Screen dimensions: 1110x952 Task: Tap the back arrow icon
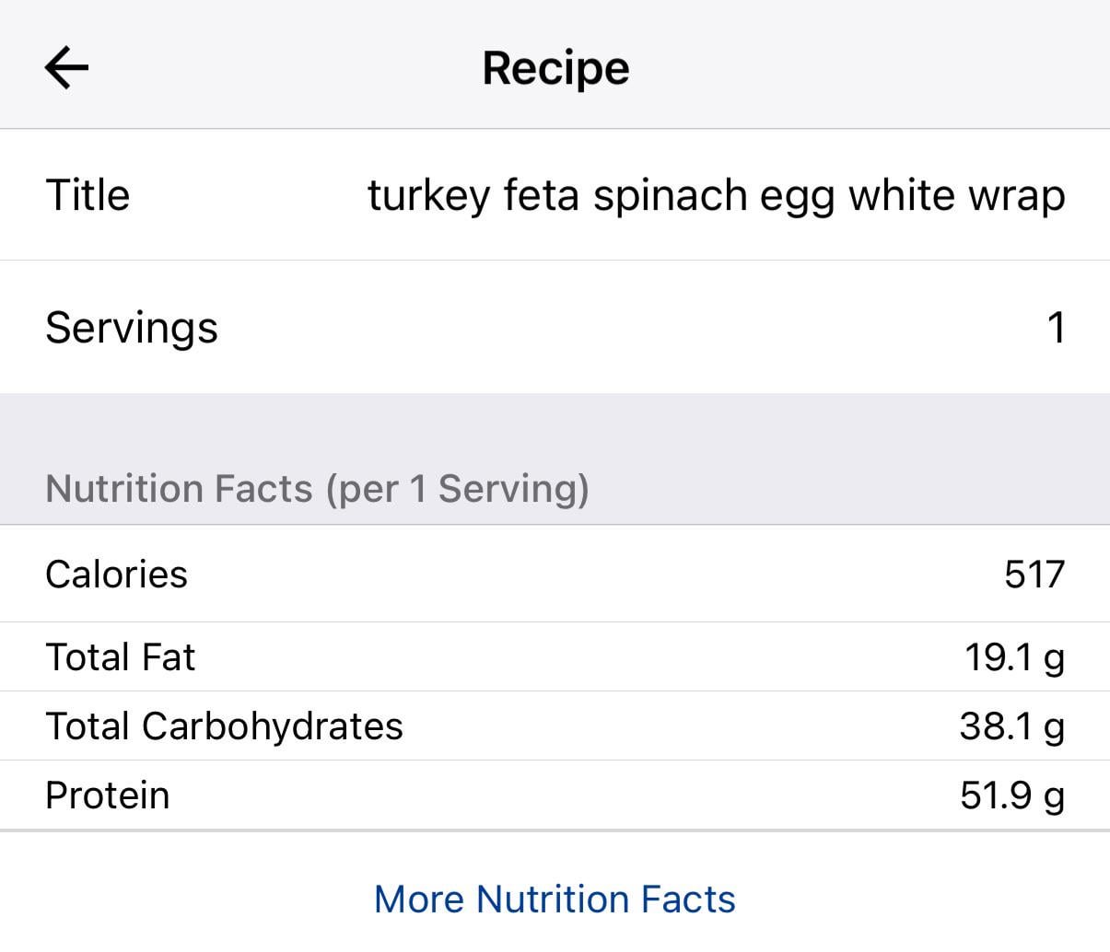point(66,68)
